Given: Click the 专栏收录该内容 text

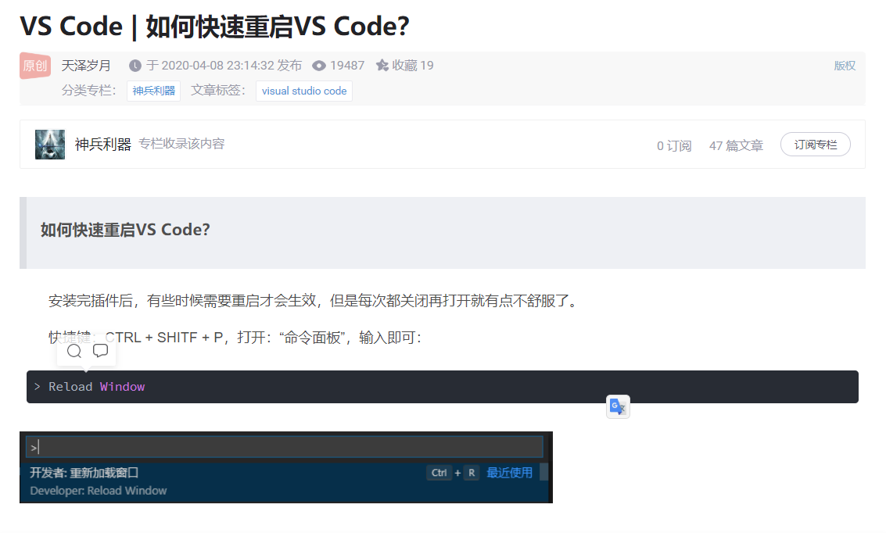Looking at the screenshot, I should click(x=181, y=144).
